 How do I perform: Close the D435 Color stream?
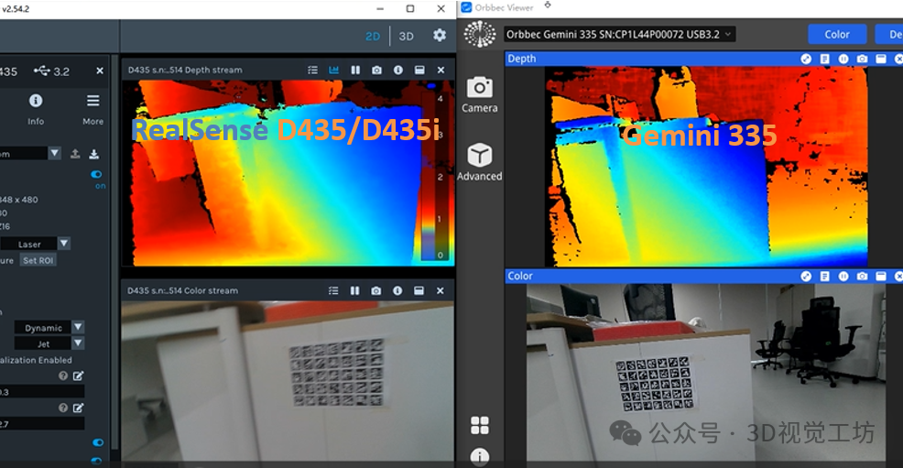point(440,290)
